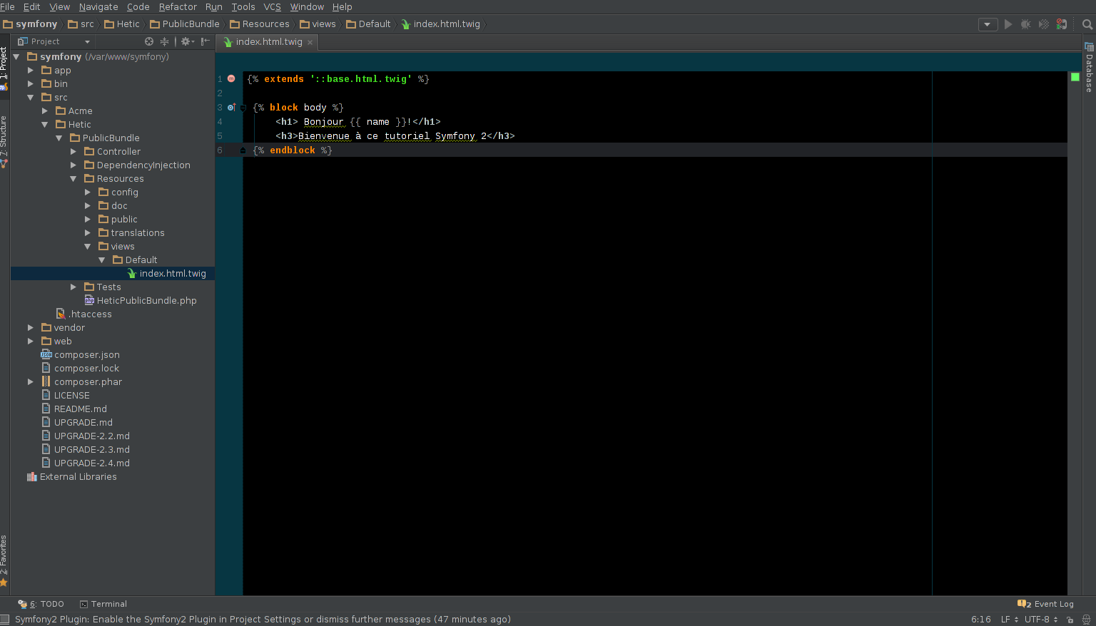Click PublicBundle breadcrumb
The height and width of the screenshot is (626, 1096).
point(185,24)
